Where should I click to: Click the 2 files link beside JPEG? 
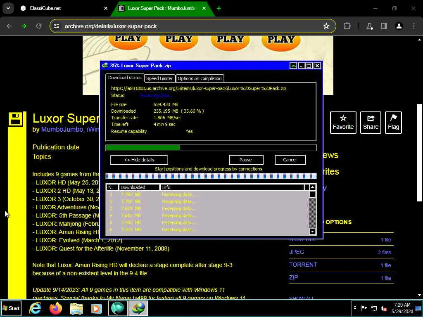(x=385, y=253)
